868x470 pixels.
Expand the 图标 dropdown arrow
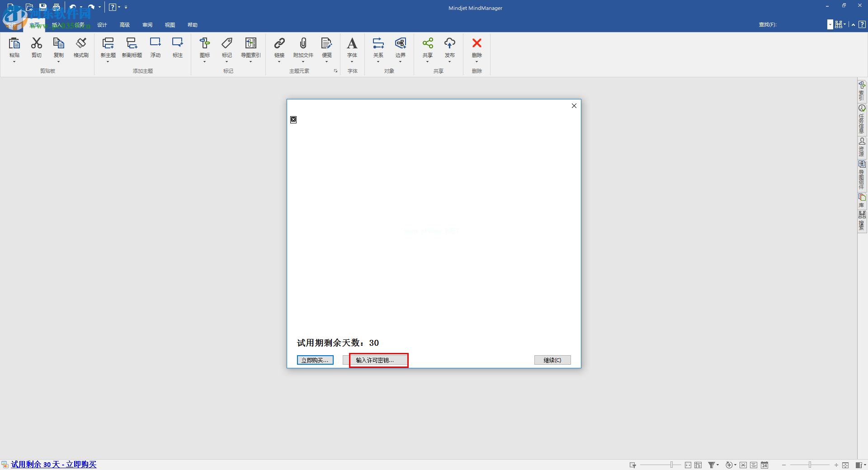pyautogui.click(x=205, y=62)
